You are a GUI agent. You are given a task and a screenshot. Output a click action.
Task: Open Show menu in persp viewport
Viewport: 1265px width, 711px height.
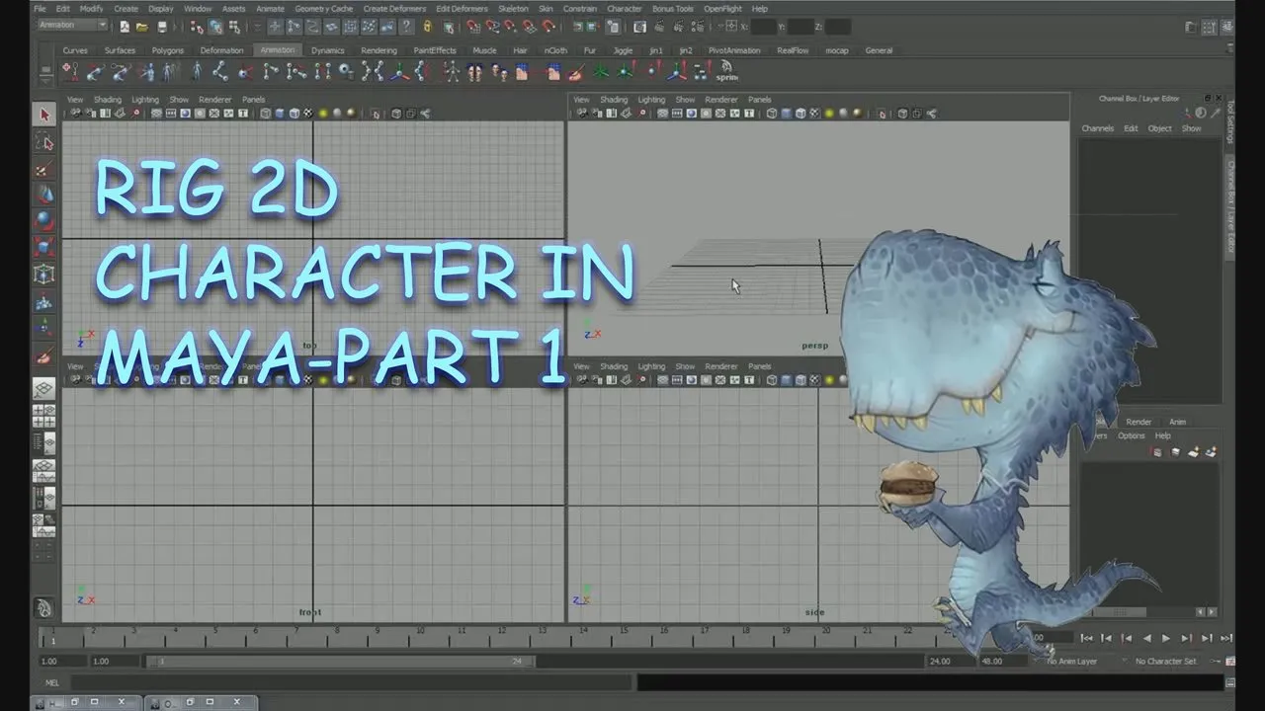point(685,100)
